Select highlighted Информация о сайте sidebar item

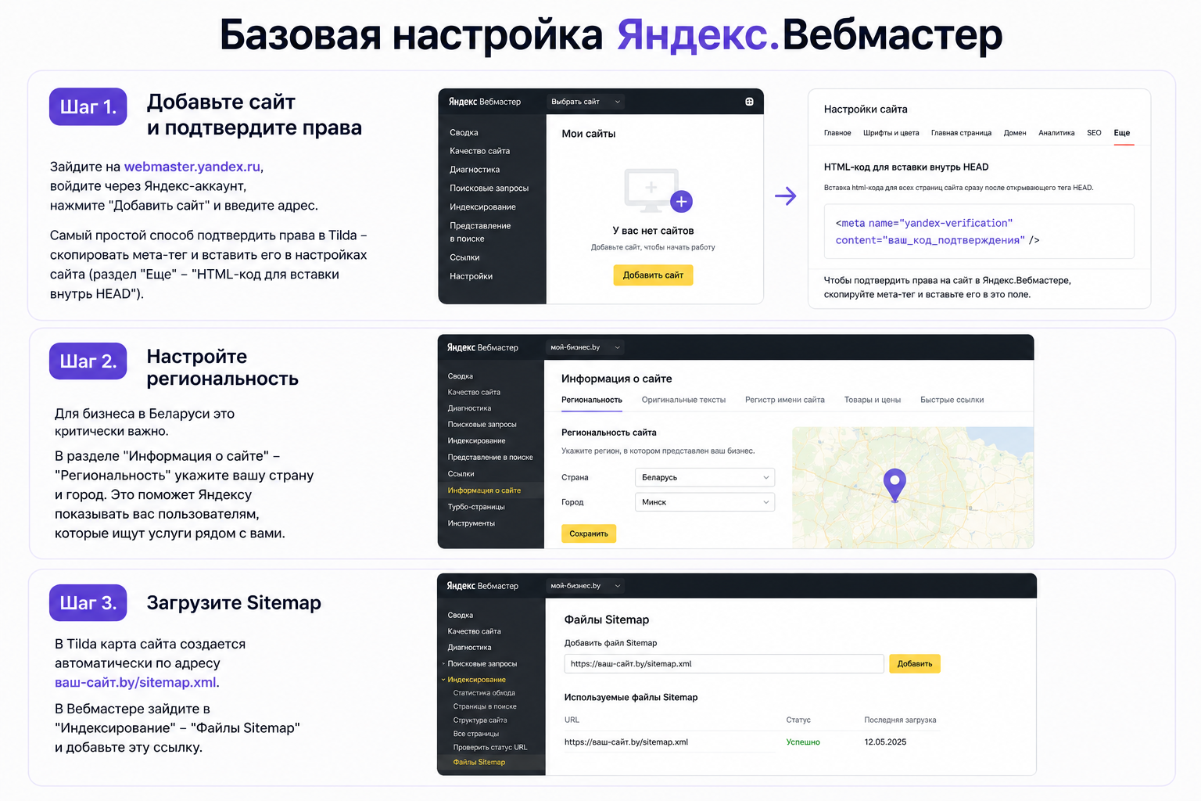(x=484, y=490)
